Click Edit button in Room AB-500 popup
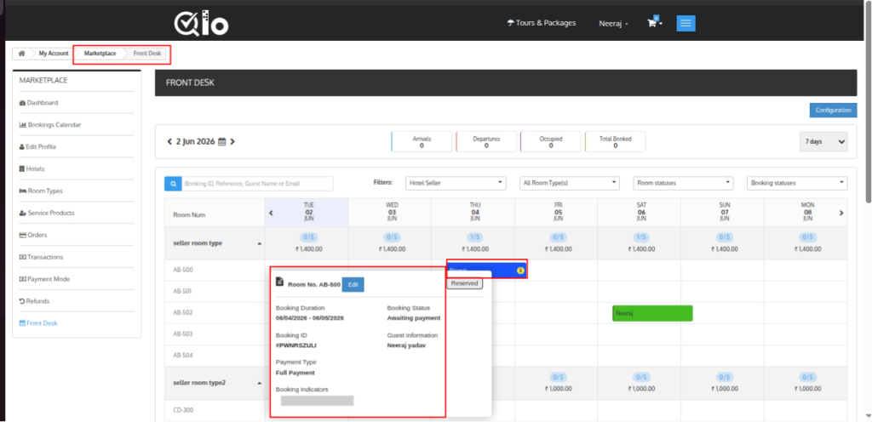 tap(353, 284)
